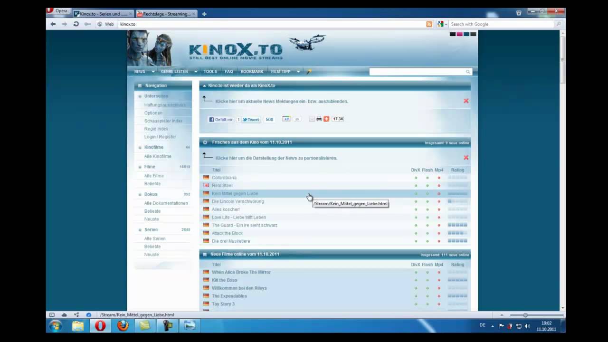Viewport: 608px width, 342px height.
Task: Click the Opera Unite icon in status bar
Action: 76,315
